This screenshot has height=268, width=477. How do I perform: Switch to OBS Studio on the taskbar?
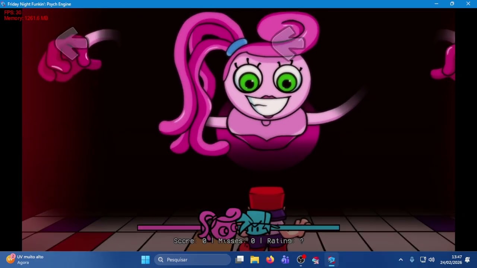301,259
